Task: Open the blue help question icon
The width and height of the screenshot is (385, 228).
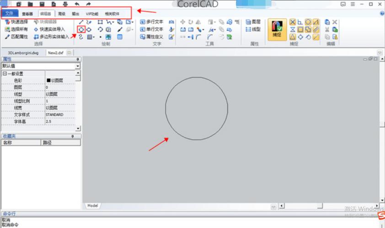Action: click(x=382, y=14)
